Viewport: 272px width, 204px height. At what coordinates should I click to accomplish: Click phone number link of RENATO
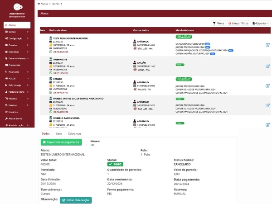pos(61,93)
